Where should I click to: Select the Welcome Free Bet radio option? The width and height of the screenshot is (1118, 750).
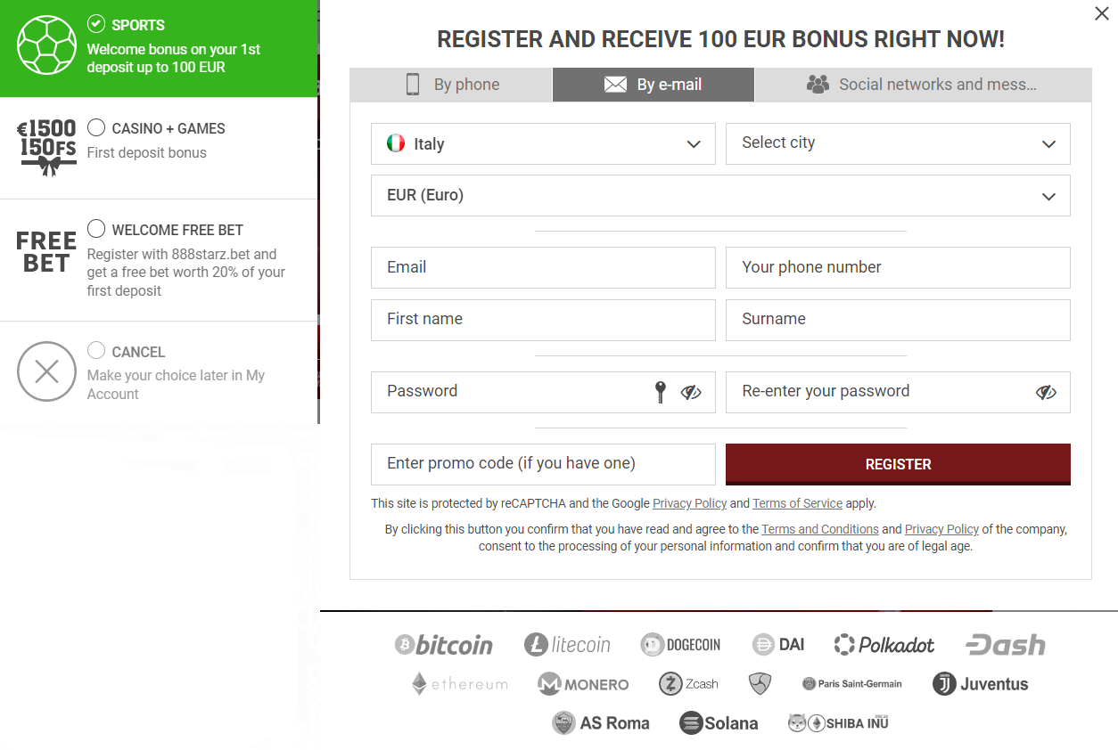point(96,229)
